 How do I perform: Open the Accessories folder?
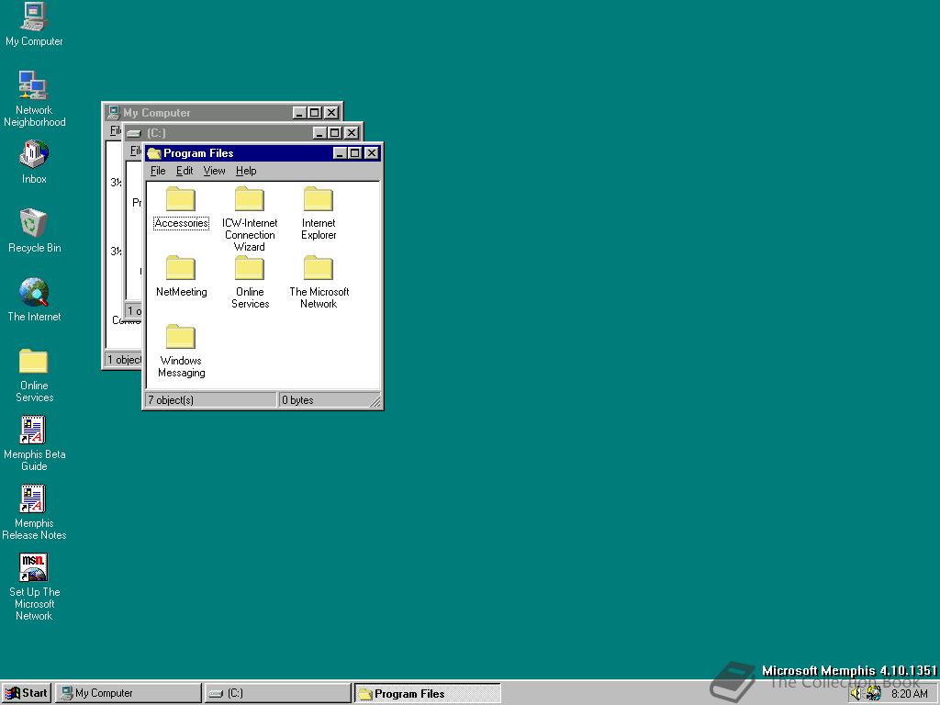[180, 199]
